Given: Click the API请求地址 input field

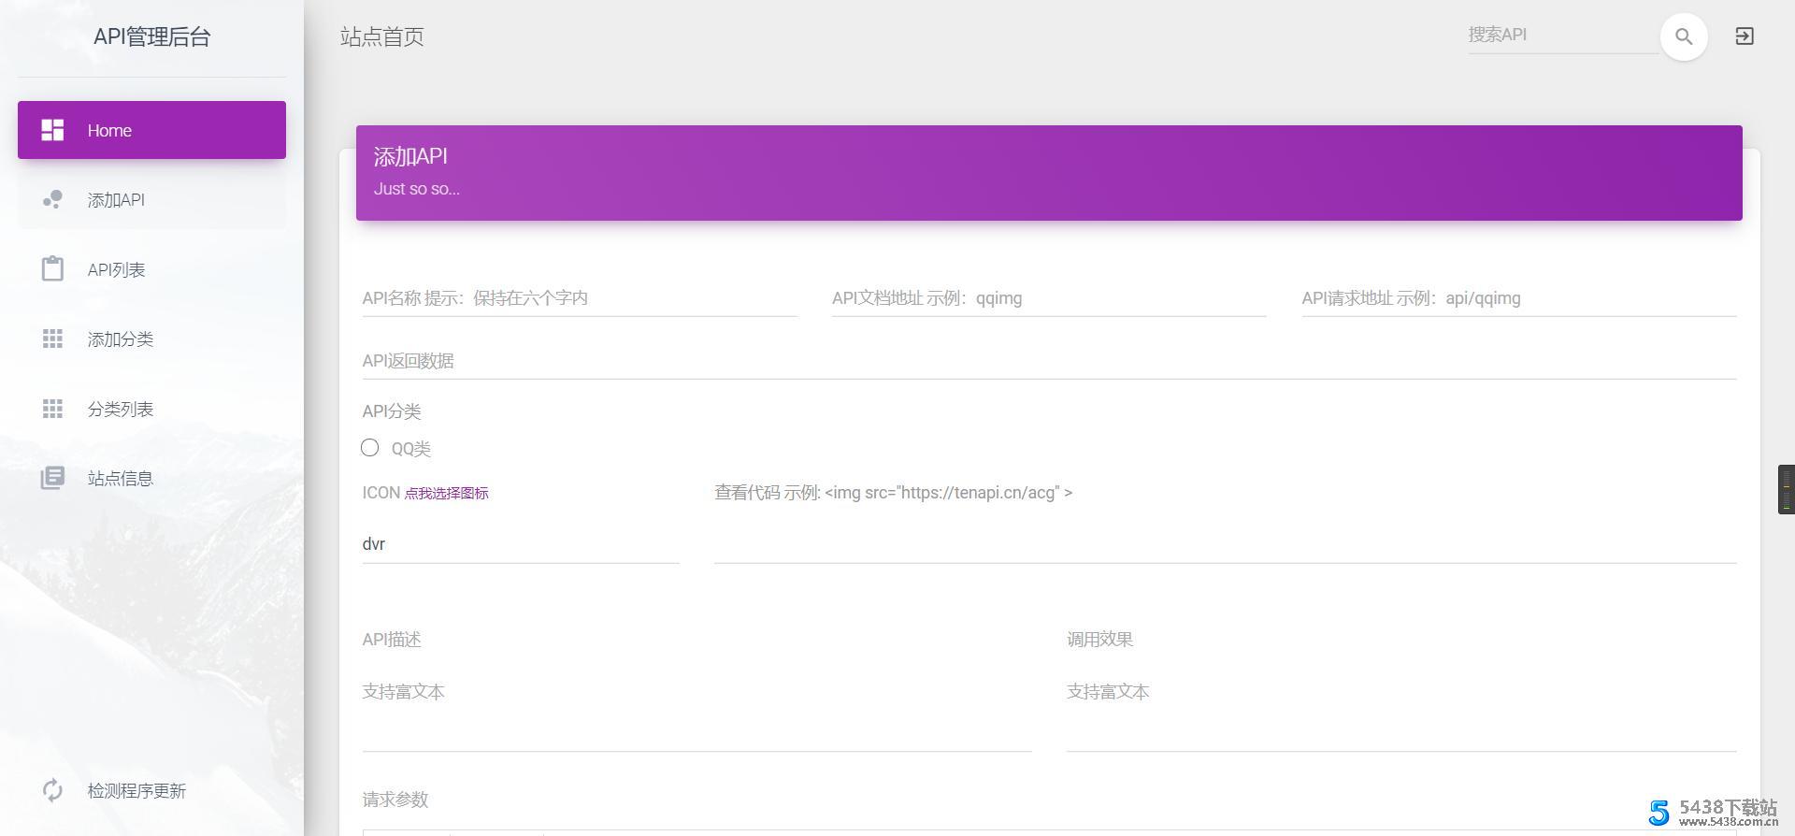Looking at the screenshot, I should (1517, 298).
